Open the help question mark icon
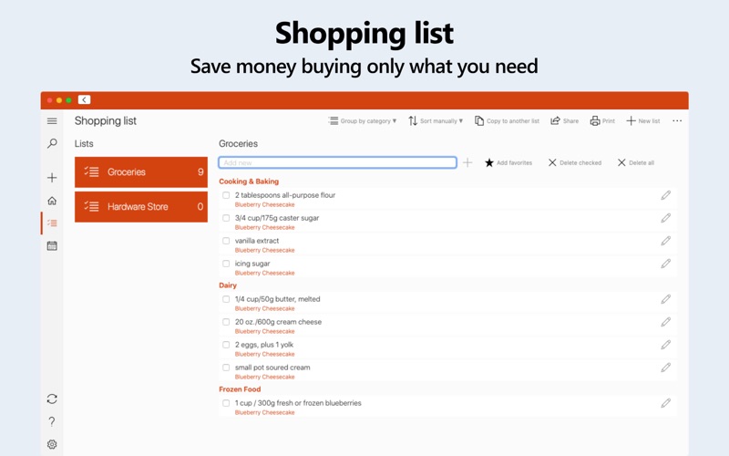 tap(52, 421)
